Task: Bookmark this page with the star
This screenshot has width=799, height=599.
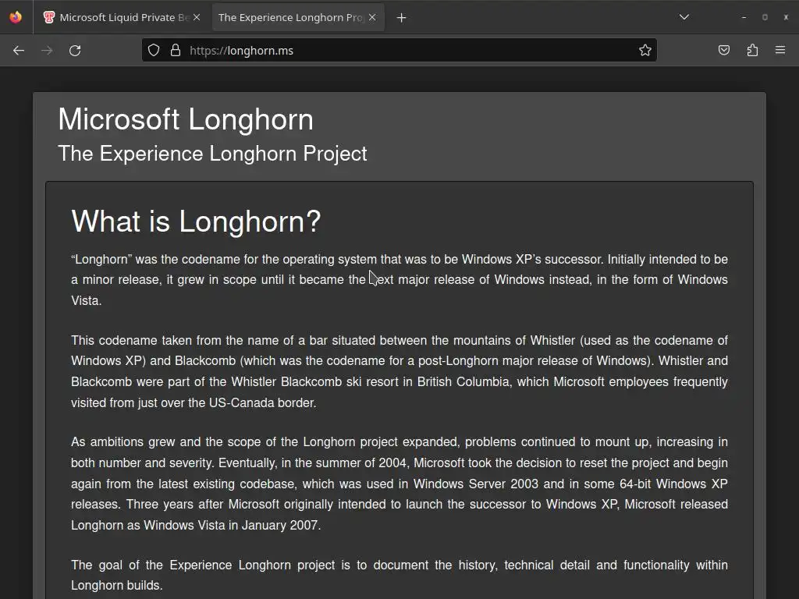Action: (645, 50)
